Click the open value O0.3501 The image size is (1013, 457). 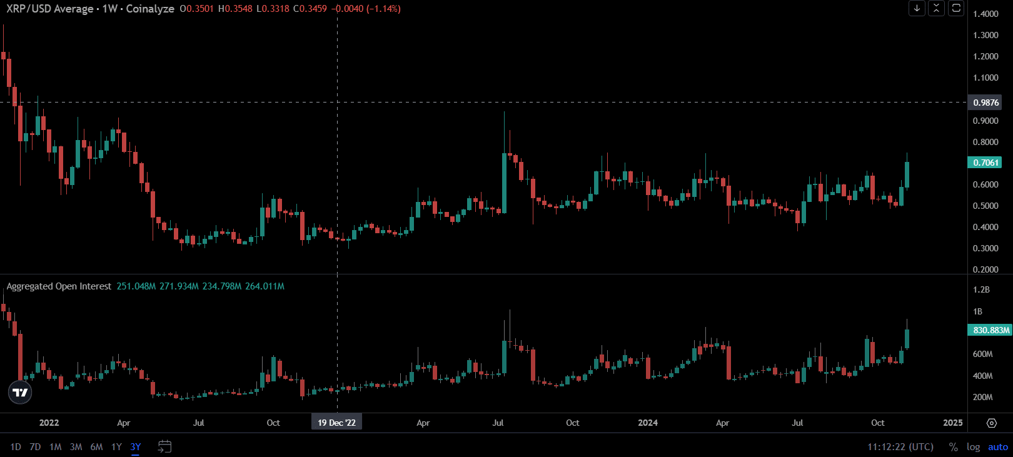tap(196, 9)
